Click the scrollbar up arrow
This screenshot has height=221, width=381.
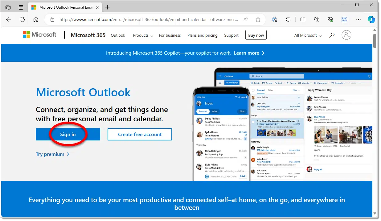(375, 30)
